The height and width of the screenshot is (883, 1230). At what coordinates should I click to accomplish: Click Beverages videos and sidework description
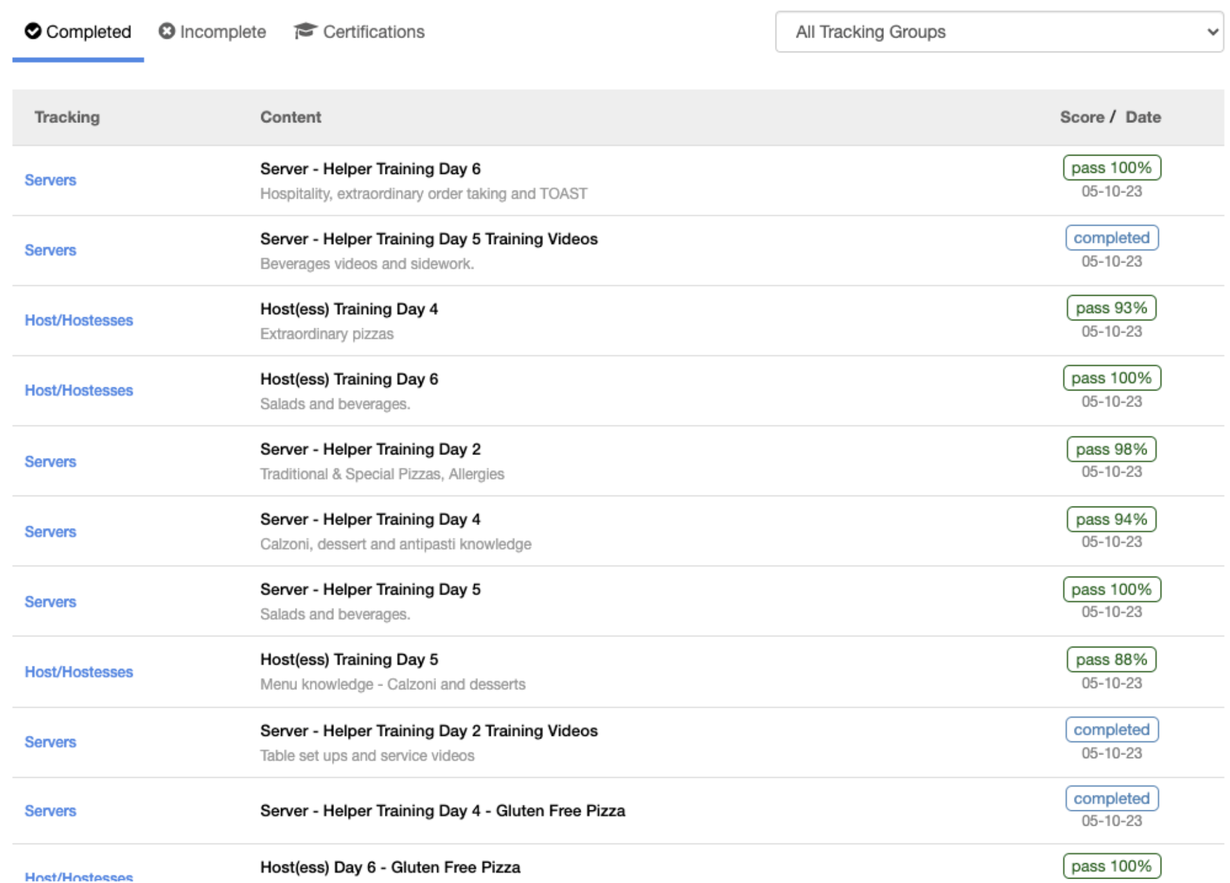pos(367,264)
